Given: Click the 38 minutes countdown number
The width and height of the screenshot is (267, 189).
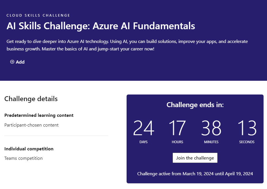Looking at the screenshot, I should coord(211,128).
